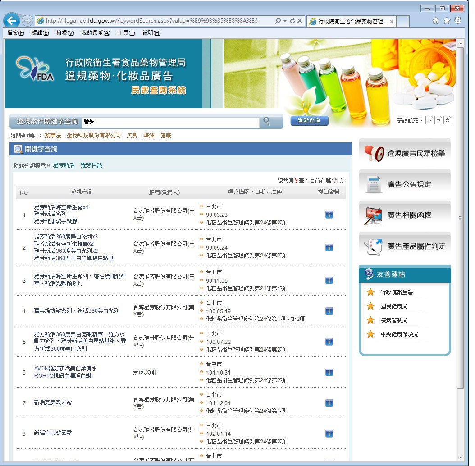Open the 我的最愛(A) menu
The image size is (475, 466).
96,33
